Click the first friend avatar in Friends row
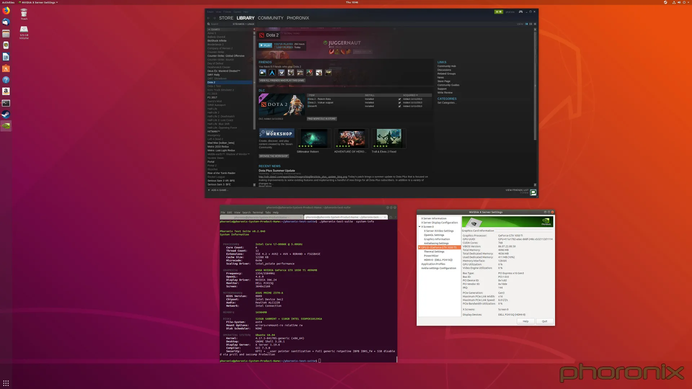692x389 pixels. [263, 72]
